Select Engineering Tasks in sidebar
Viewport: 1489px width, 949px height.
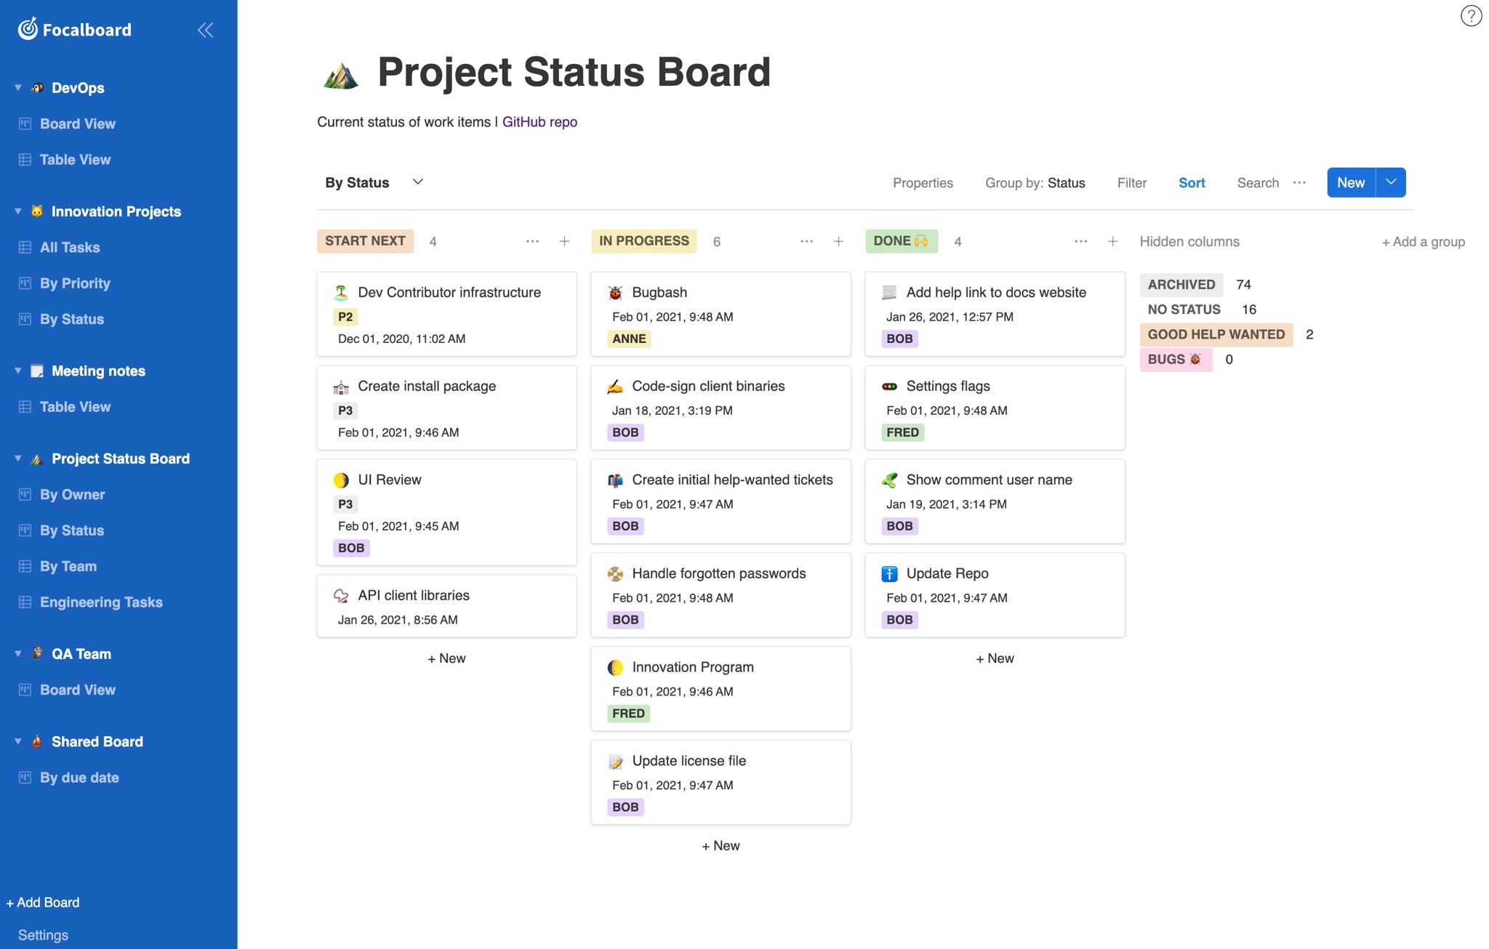(101, 601)
